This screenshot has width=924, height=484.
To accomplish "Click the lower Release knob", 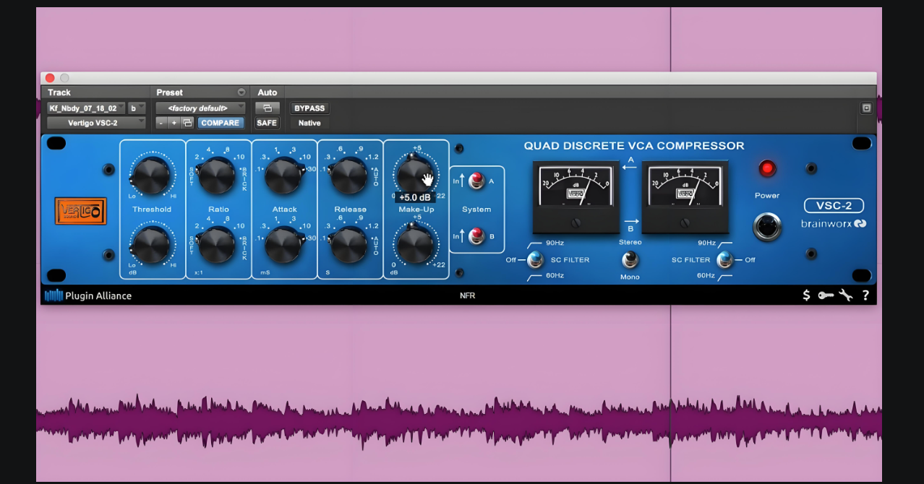I will 349,243.
